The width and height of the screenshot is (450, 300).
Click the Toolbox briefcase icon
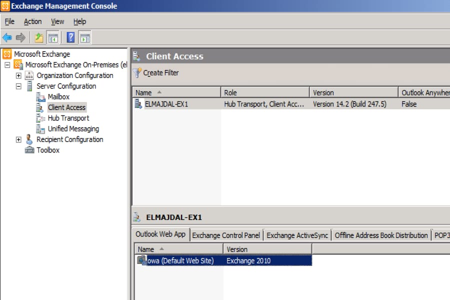[29, 150]
